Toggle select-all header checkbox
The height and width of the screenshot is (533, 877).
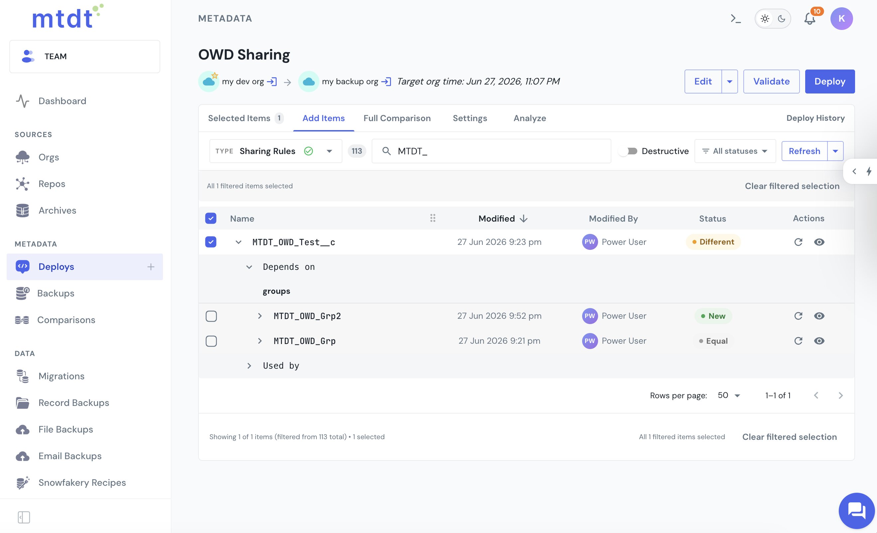point(211,218)
